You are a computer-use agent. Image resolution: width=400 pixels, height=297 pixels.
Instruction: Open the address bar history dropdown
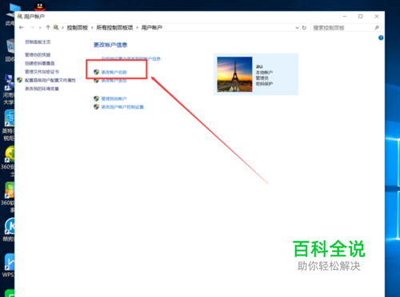pyautogui.click(x=297, y=28)
